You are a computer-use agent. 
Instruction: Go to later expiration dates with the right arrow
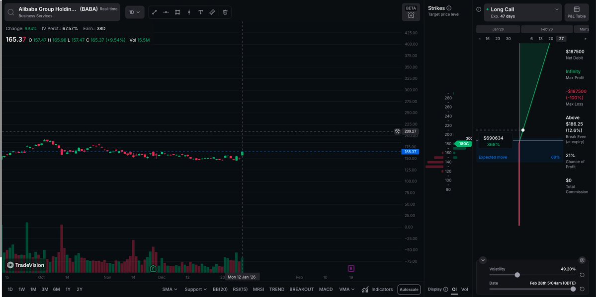(586, 39)
